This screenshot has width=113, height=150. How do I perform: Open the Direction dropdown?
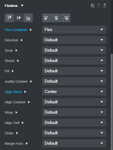coord(74,40)
